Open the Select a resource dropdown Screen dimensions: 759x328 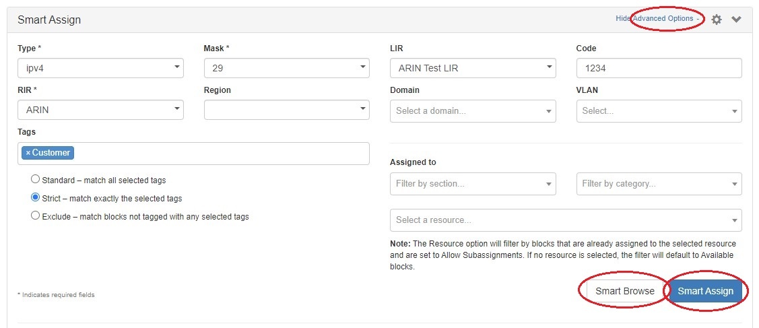click(566, 220)
